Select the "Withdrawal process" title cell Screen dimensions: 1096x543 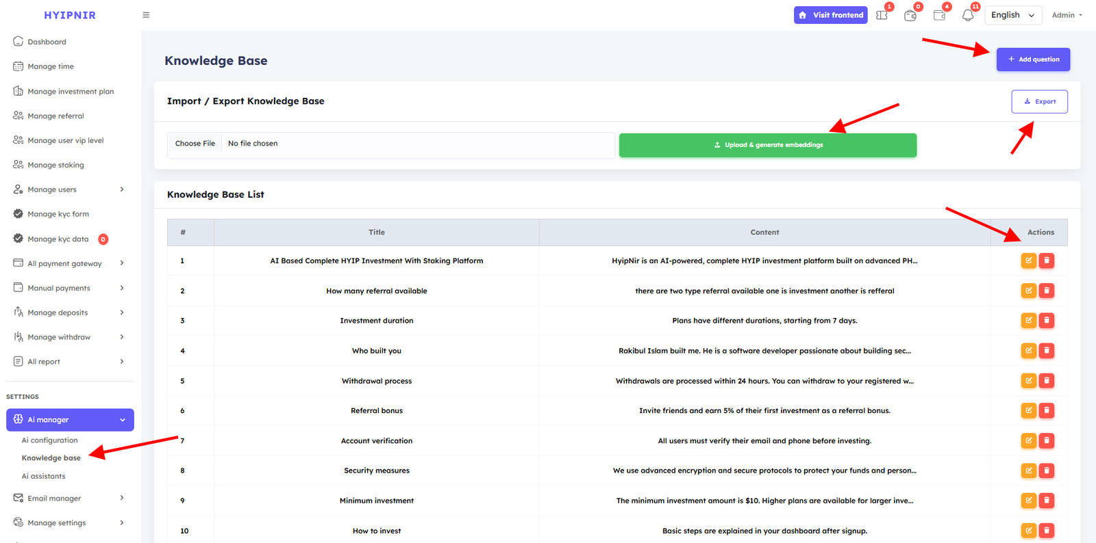tap(377, 381)
